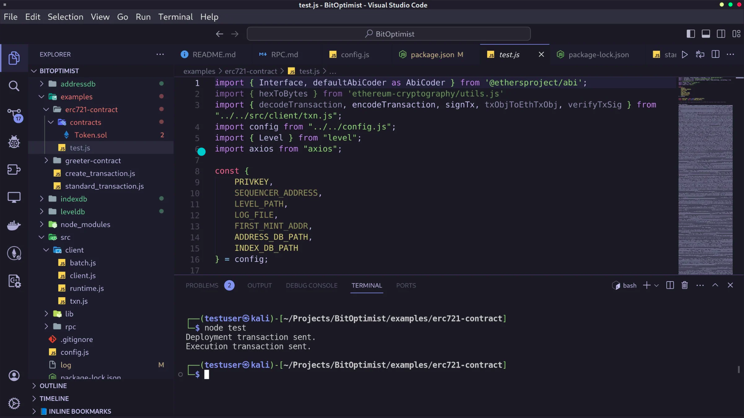Toggle primary side bar visibility

691,34
